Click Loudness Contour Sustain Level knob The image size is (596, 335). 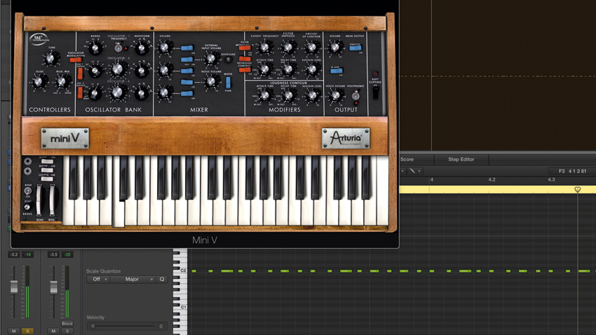coord(311,95)
